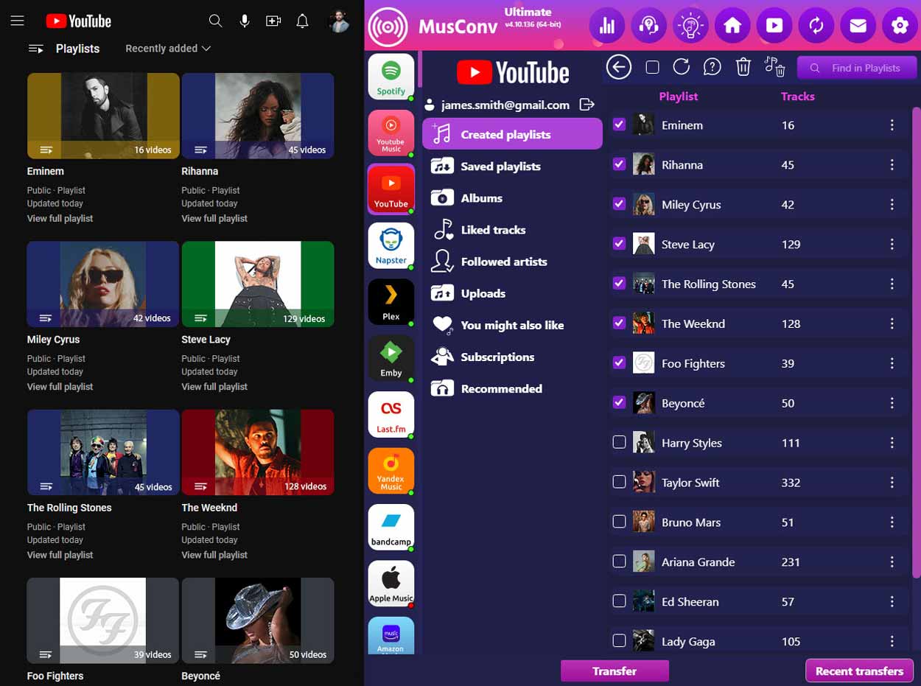Click the MusConv sync arrows icon
This screenshot has width=921, height=686.
[816, 27]
